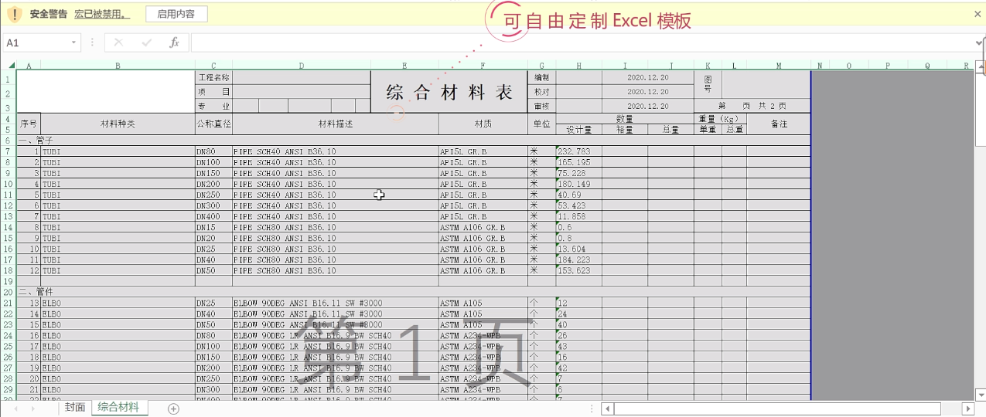Select column M header
This screenshot has width=986, height=417.
pos(779,66)
